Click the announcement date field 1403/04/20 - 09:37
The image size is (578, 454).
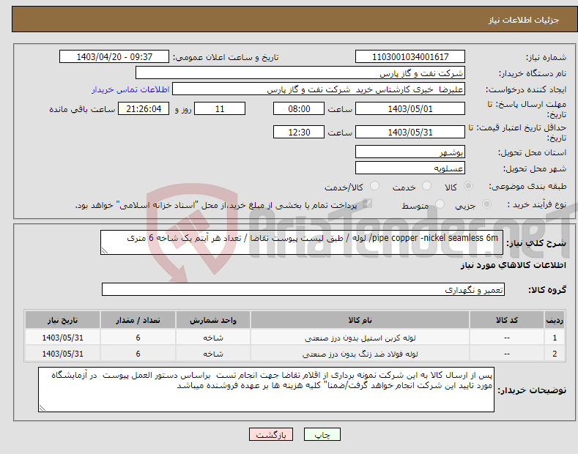[x=114, y=57]
